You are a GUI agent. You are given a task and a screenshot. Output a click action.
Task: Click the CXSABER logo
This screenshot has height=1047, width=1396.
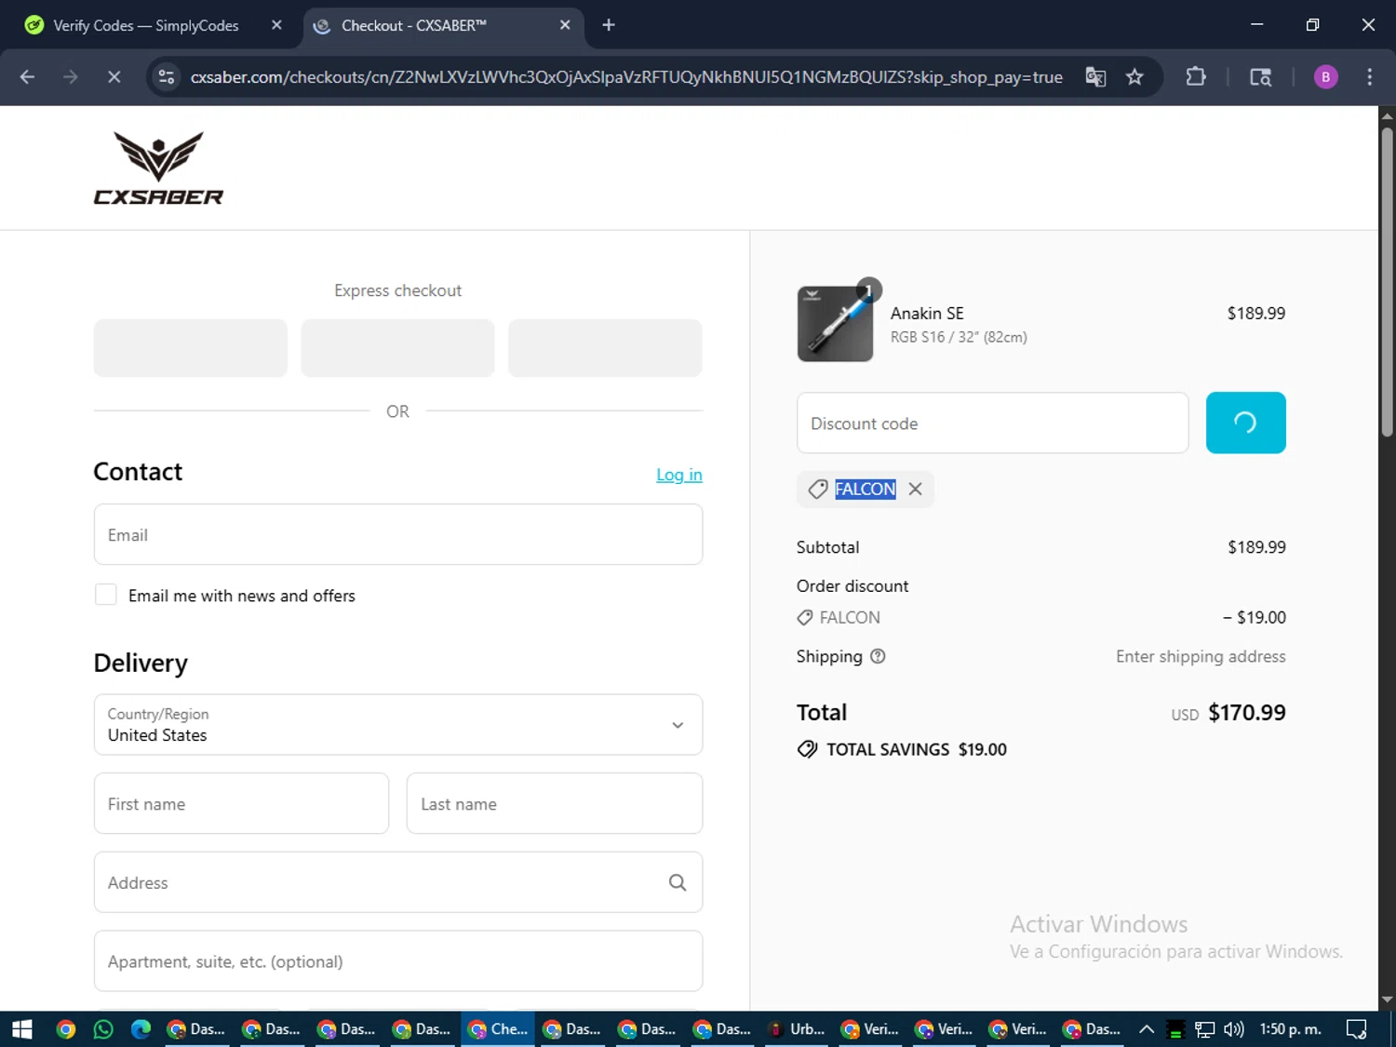158,168
